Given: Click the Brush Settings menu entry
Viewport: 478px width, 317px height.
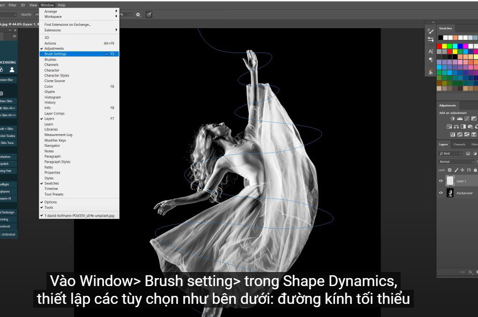Looking at the screenshot, I should pyautogui.click(x=55, y=54).
